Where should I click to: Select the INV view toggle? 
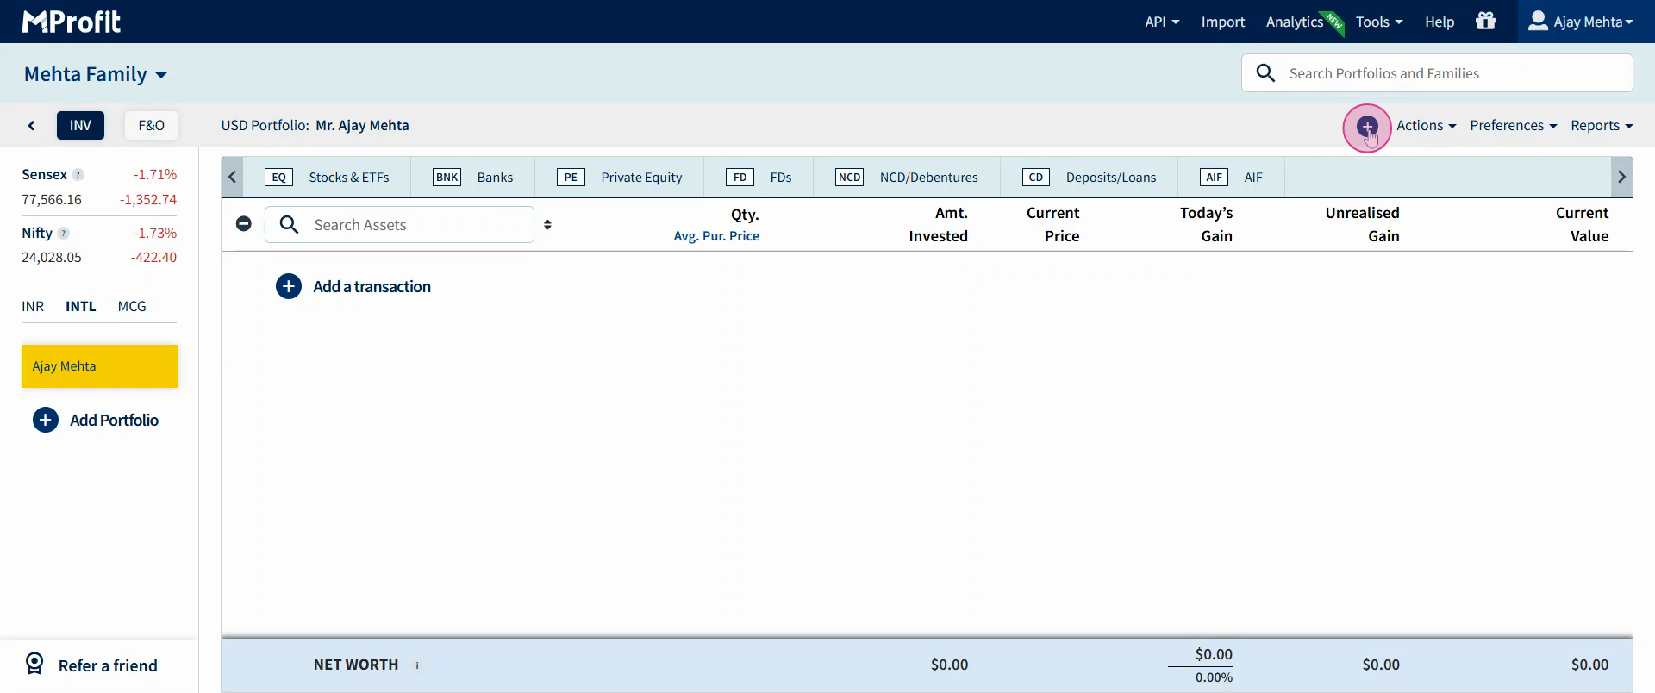point(80,126)
